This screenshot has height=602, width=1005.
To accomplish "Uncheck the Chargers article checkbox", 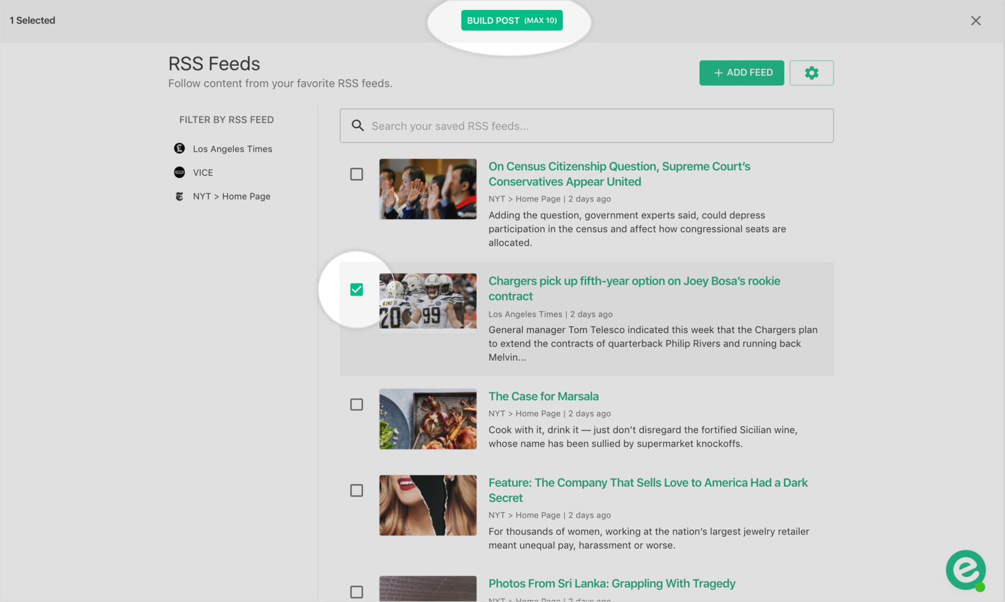I will click(x=357, y=290).
